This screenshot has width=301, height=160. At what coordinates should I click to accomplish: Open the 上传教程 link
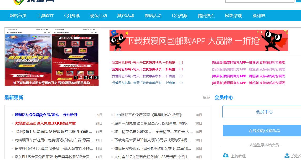[238, 156]
